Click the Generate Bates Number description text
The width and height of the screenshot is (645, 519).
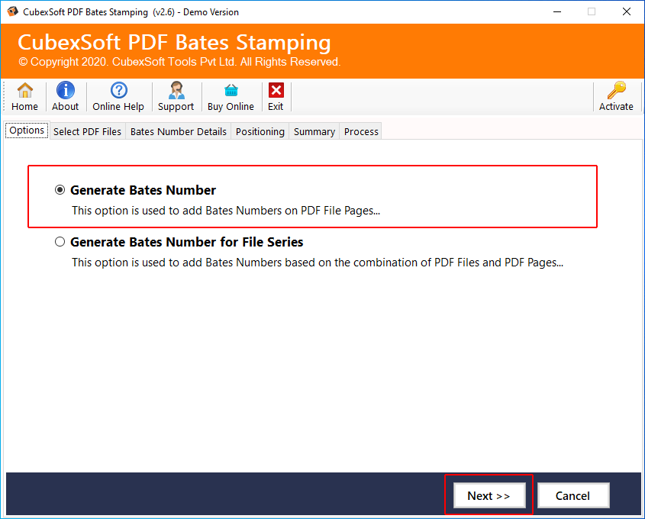[x=226, y=211]
